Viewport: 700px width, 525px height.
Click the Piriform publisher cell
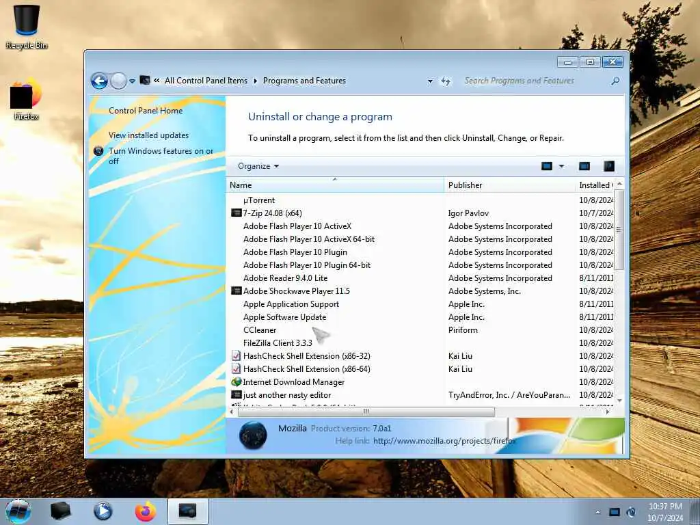[463, 330]
